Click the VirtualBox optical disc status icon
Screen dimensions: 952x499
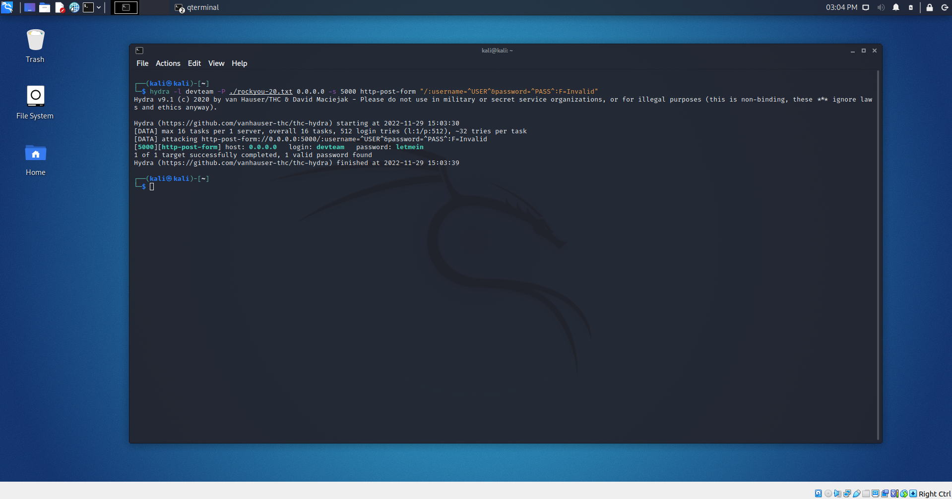pyautogui.click(x=828, y=494)
